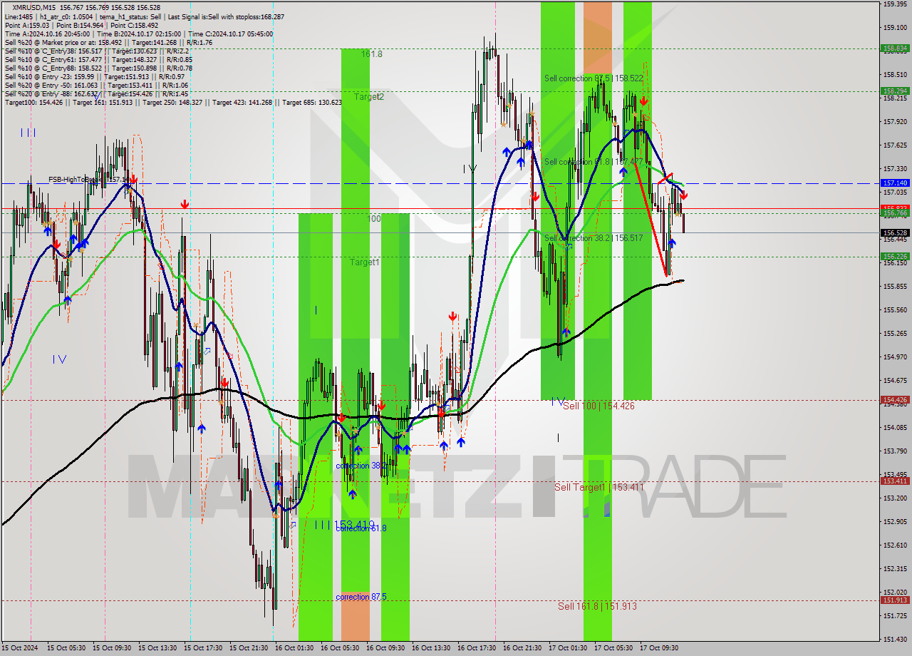Image resolution: width=912 pixels, height=656 pixels.
Task: Click the 157.920 price axis value
Action: pos(895,122)
